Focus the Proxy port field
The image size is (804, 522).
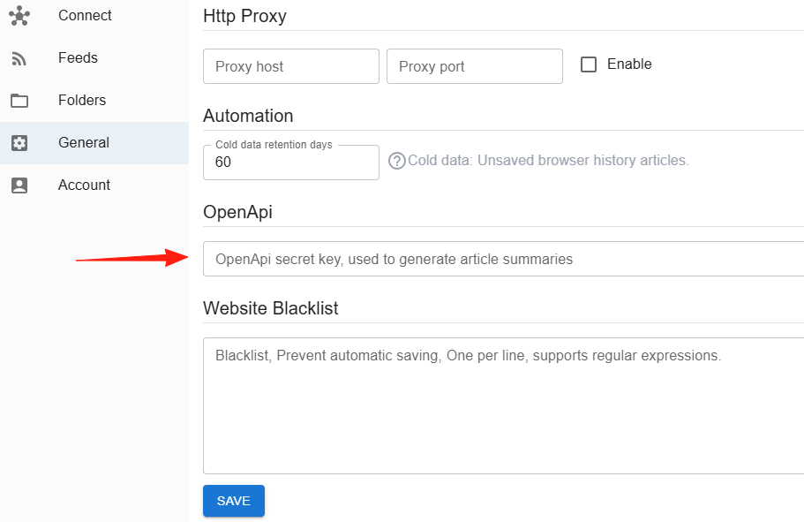[x=475, y=66]
